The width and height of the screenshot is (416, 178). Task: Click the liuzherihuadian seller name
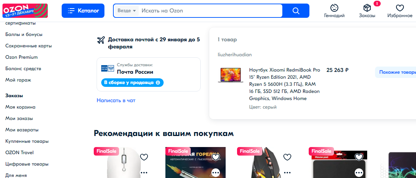point(235,55)
